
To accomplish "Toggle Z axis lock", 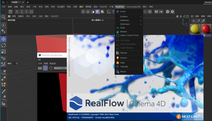I will (26, 12).
